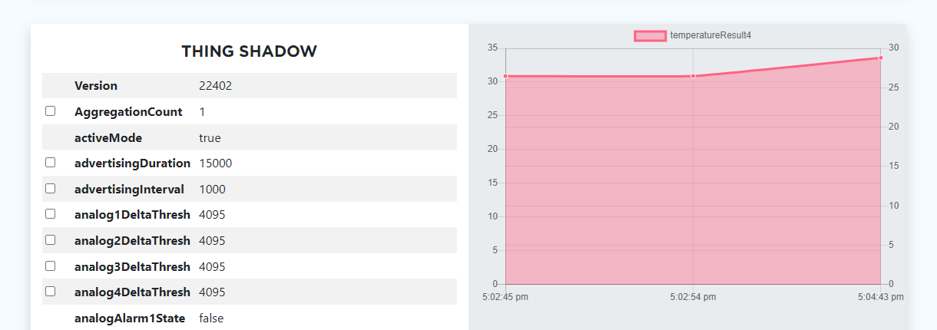
Task: Click the analogAlarm1State value false
Action: click(211, 318)
